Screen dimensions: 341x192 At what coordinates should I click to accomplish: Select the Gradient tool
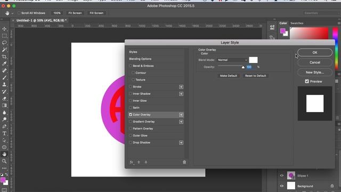(4, 106)
